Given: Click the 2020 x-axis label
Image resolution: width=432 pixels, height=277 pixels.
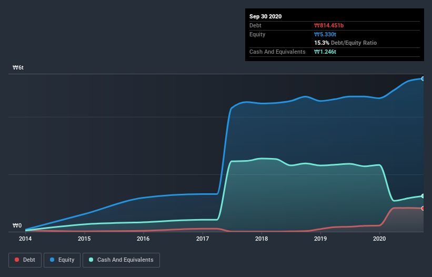Looking at the screenshot, I should [379, 239].
